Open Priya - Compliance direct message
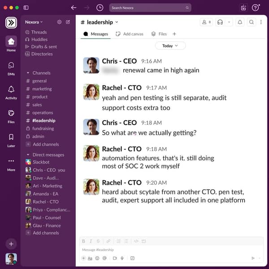The image size is (269, 269). [48, 210]
